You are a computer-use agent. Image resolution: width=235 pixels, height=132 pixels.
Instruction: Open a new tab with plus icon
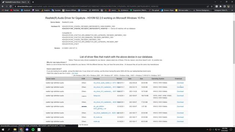(x=33, y=2)
